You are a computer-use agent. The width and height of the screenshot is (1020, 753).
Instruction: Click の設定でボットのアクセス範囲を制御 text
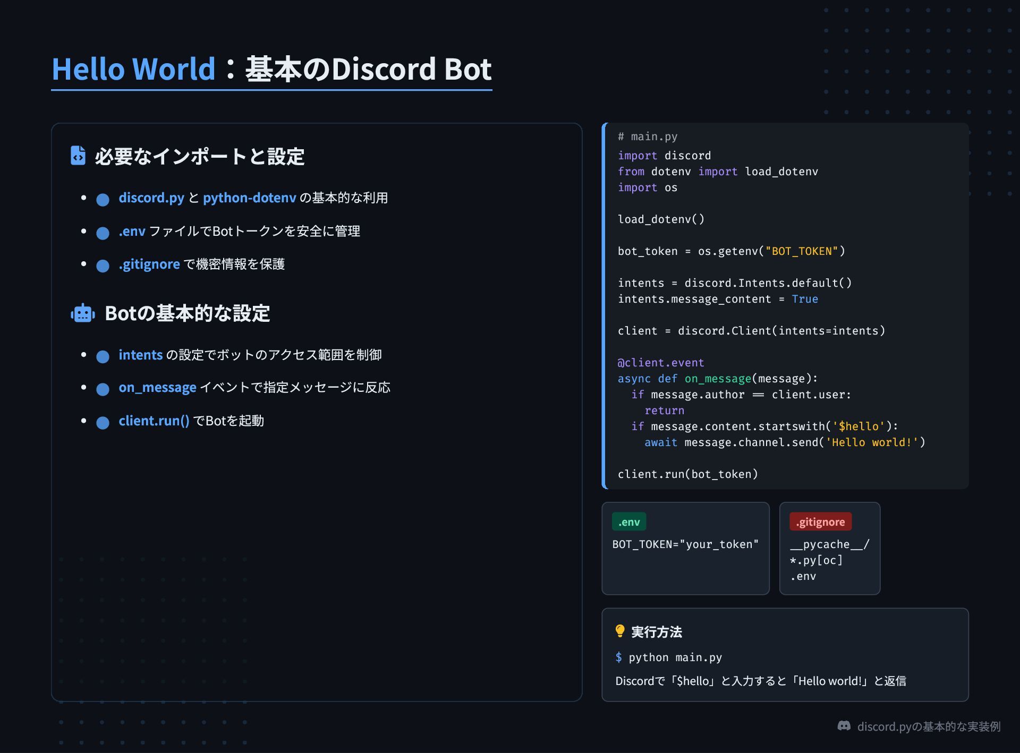274,355
